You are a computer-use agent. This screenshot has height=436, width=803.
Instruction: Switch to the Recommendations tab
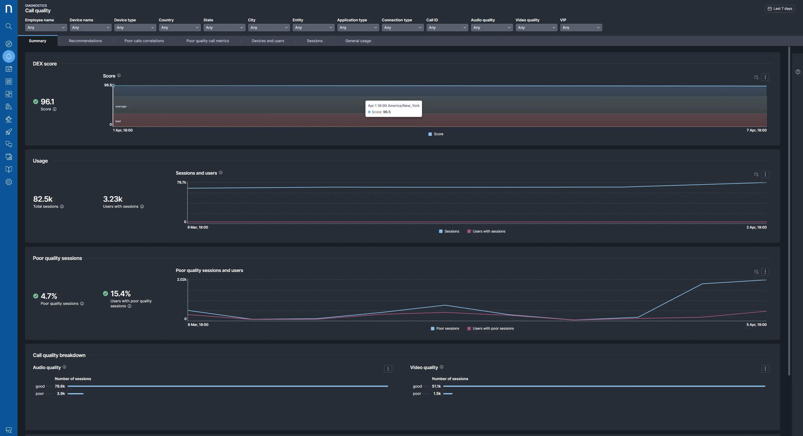click(x=85, y=41)
